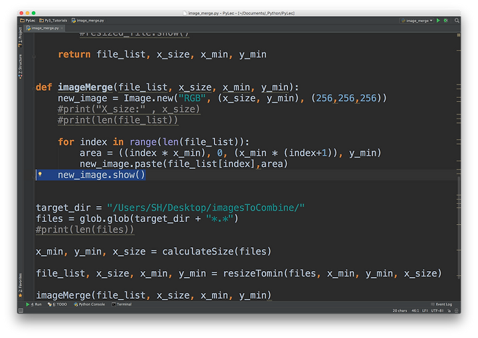Click the Py3_Tutorials breadcrumb folder

click(53, 21)
